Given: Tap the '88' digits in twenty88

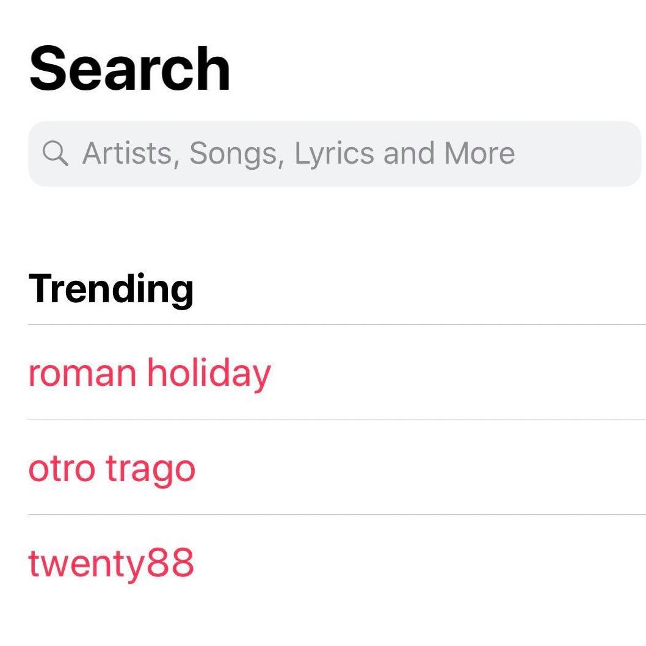Looking at the screenshot, I should [x=170, y=563].
